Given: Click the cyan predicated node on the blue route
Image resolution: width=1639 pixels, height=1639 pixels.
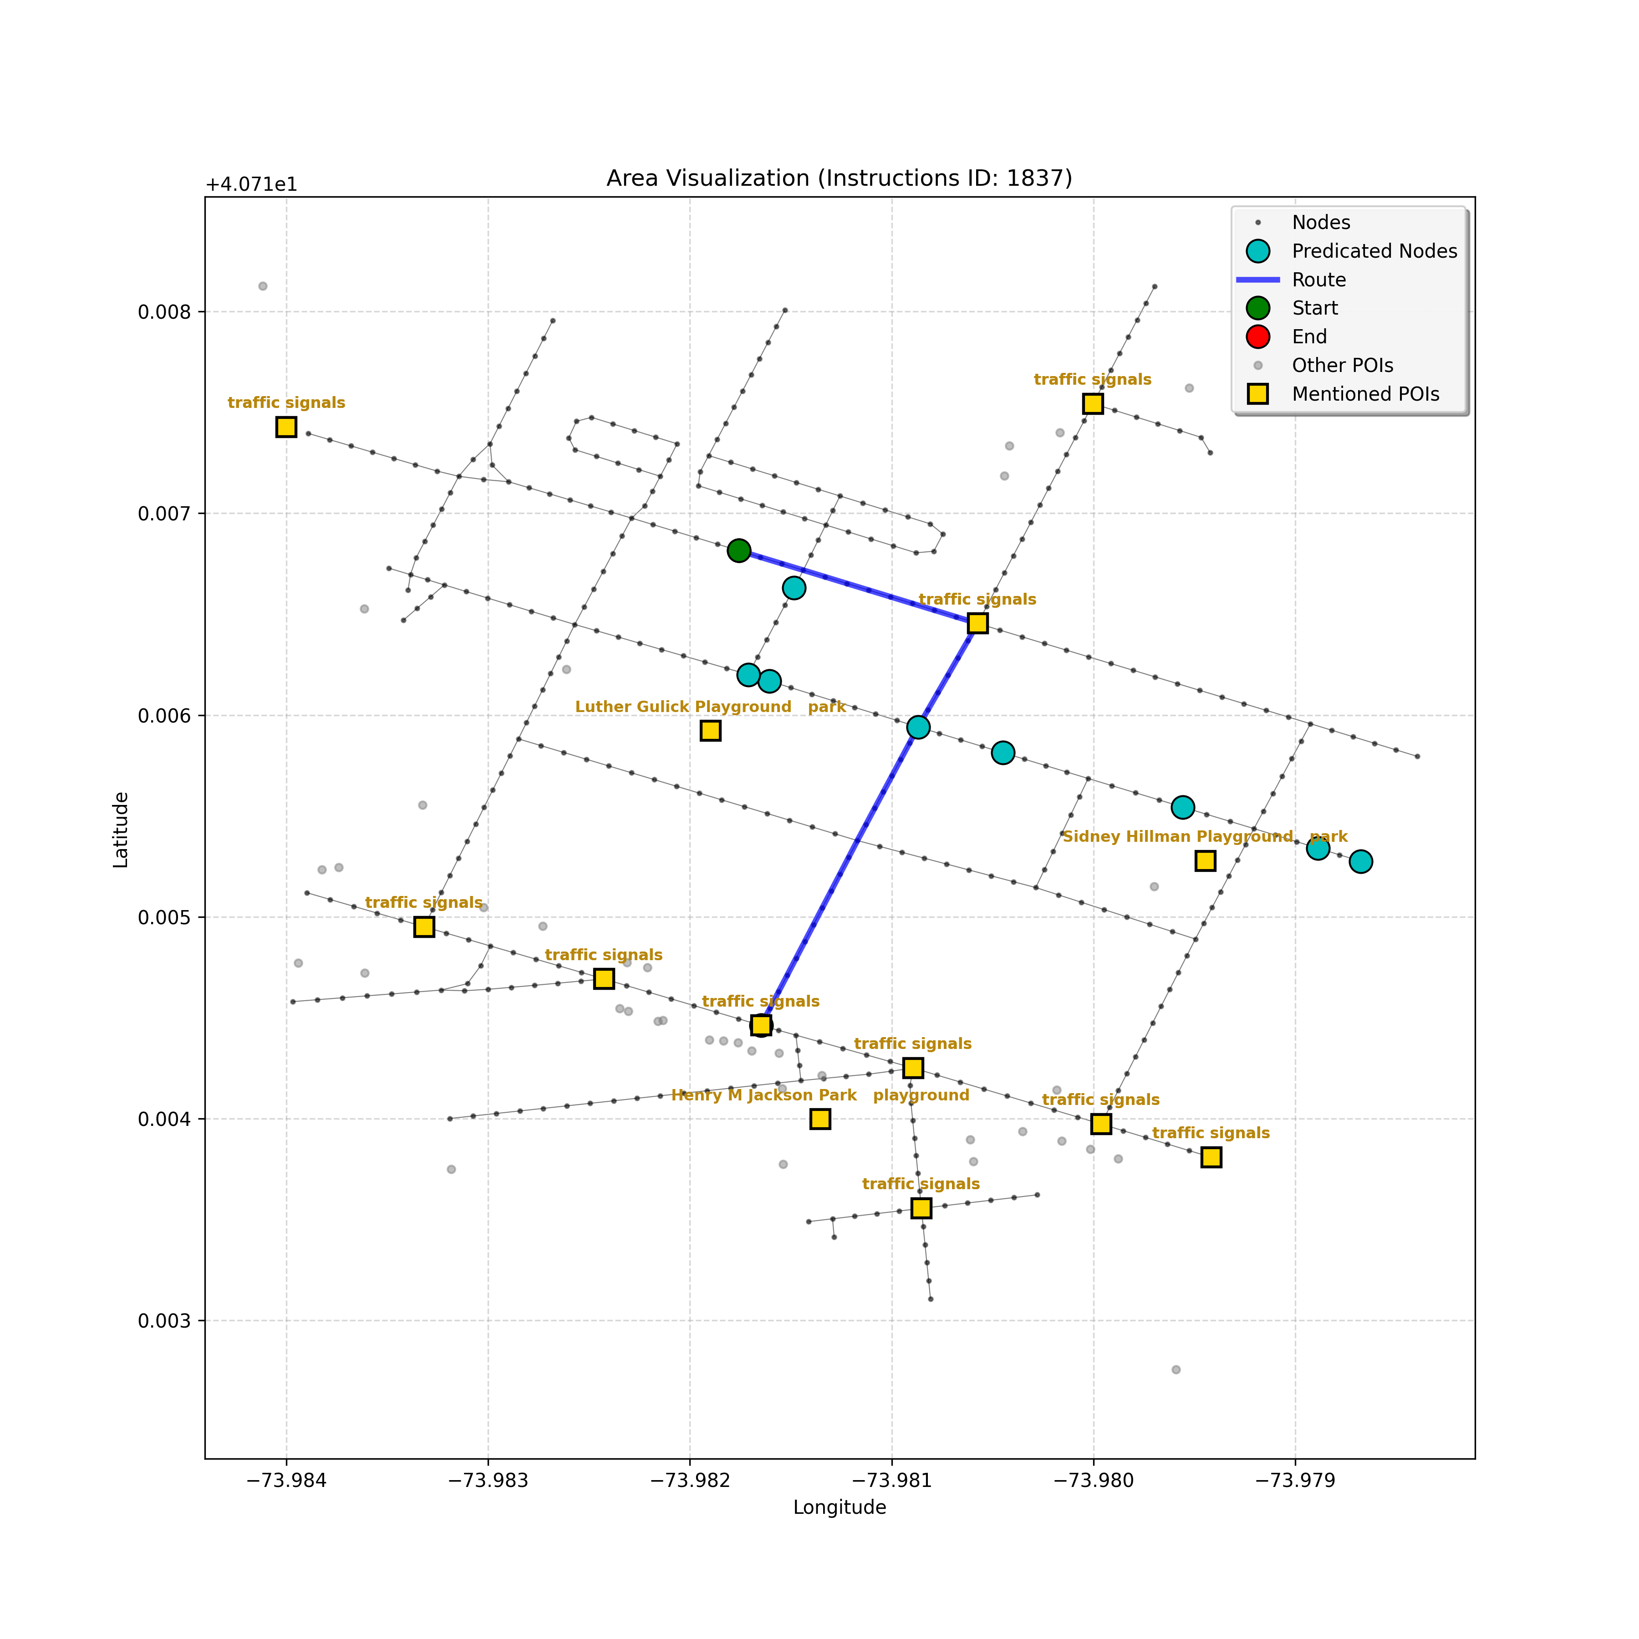Looking at the screenshot, I should 918,727.
